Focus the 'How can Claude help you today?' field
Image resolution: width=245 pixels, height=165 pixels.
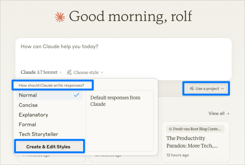pyautogui.click(x=123, y=52)
